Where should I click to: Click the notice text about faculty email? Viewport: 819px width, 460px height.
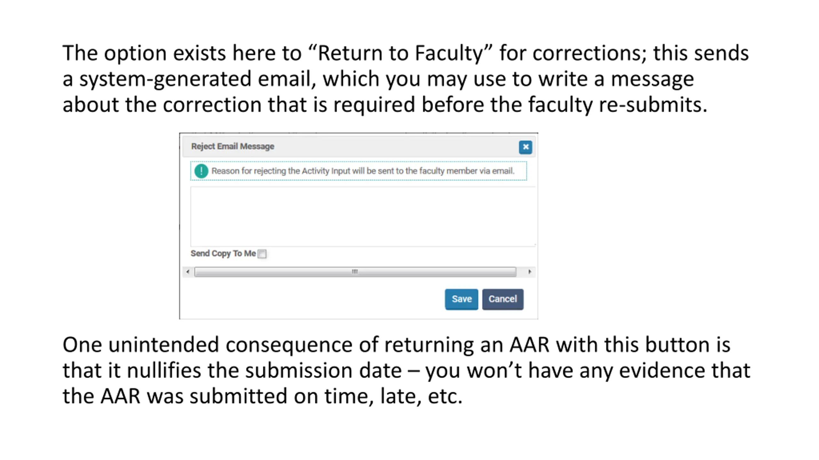(363, 171)
